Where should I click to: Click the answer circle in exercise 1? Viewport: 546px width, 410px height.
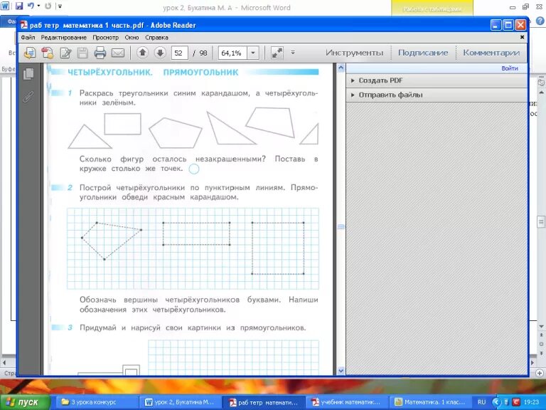click(194, 169)
